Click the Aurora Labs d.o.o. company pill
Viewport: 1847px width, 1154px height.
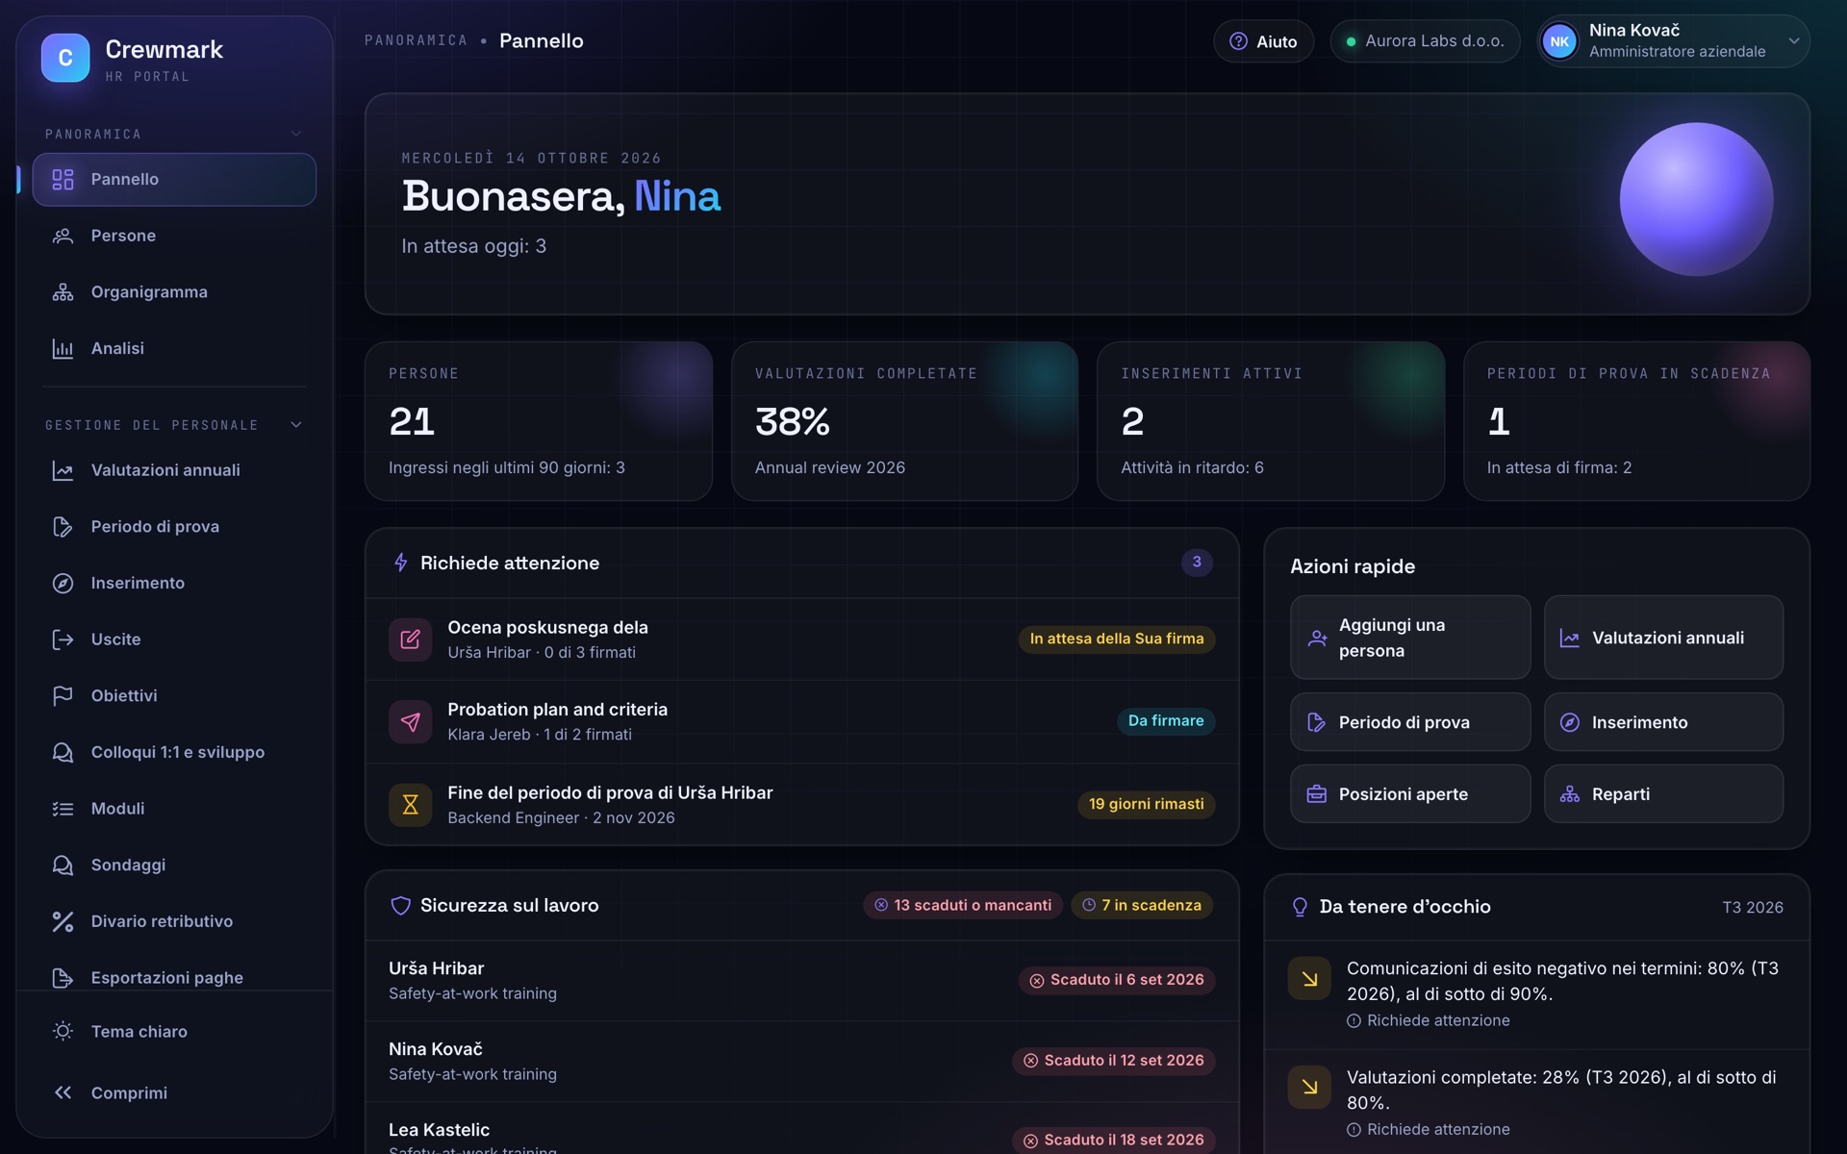coord(1425,41)
